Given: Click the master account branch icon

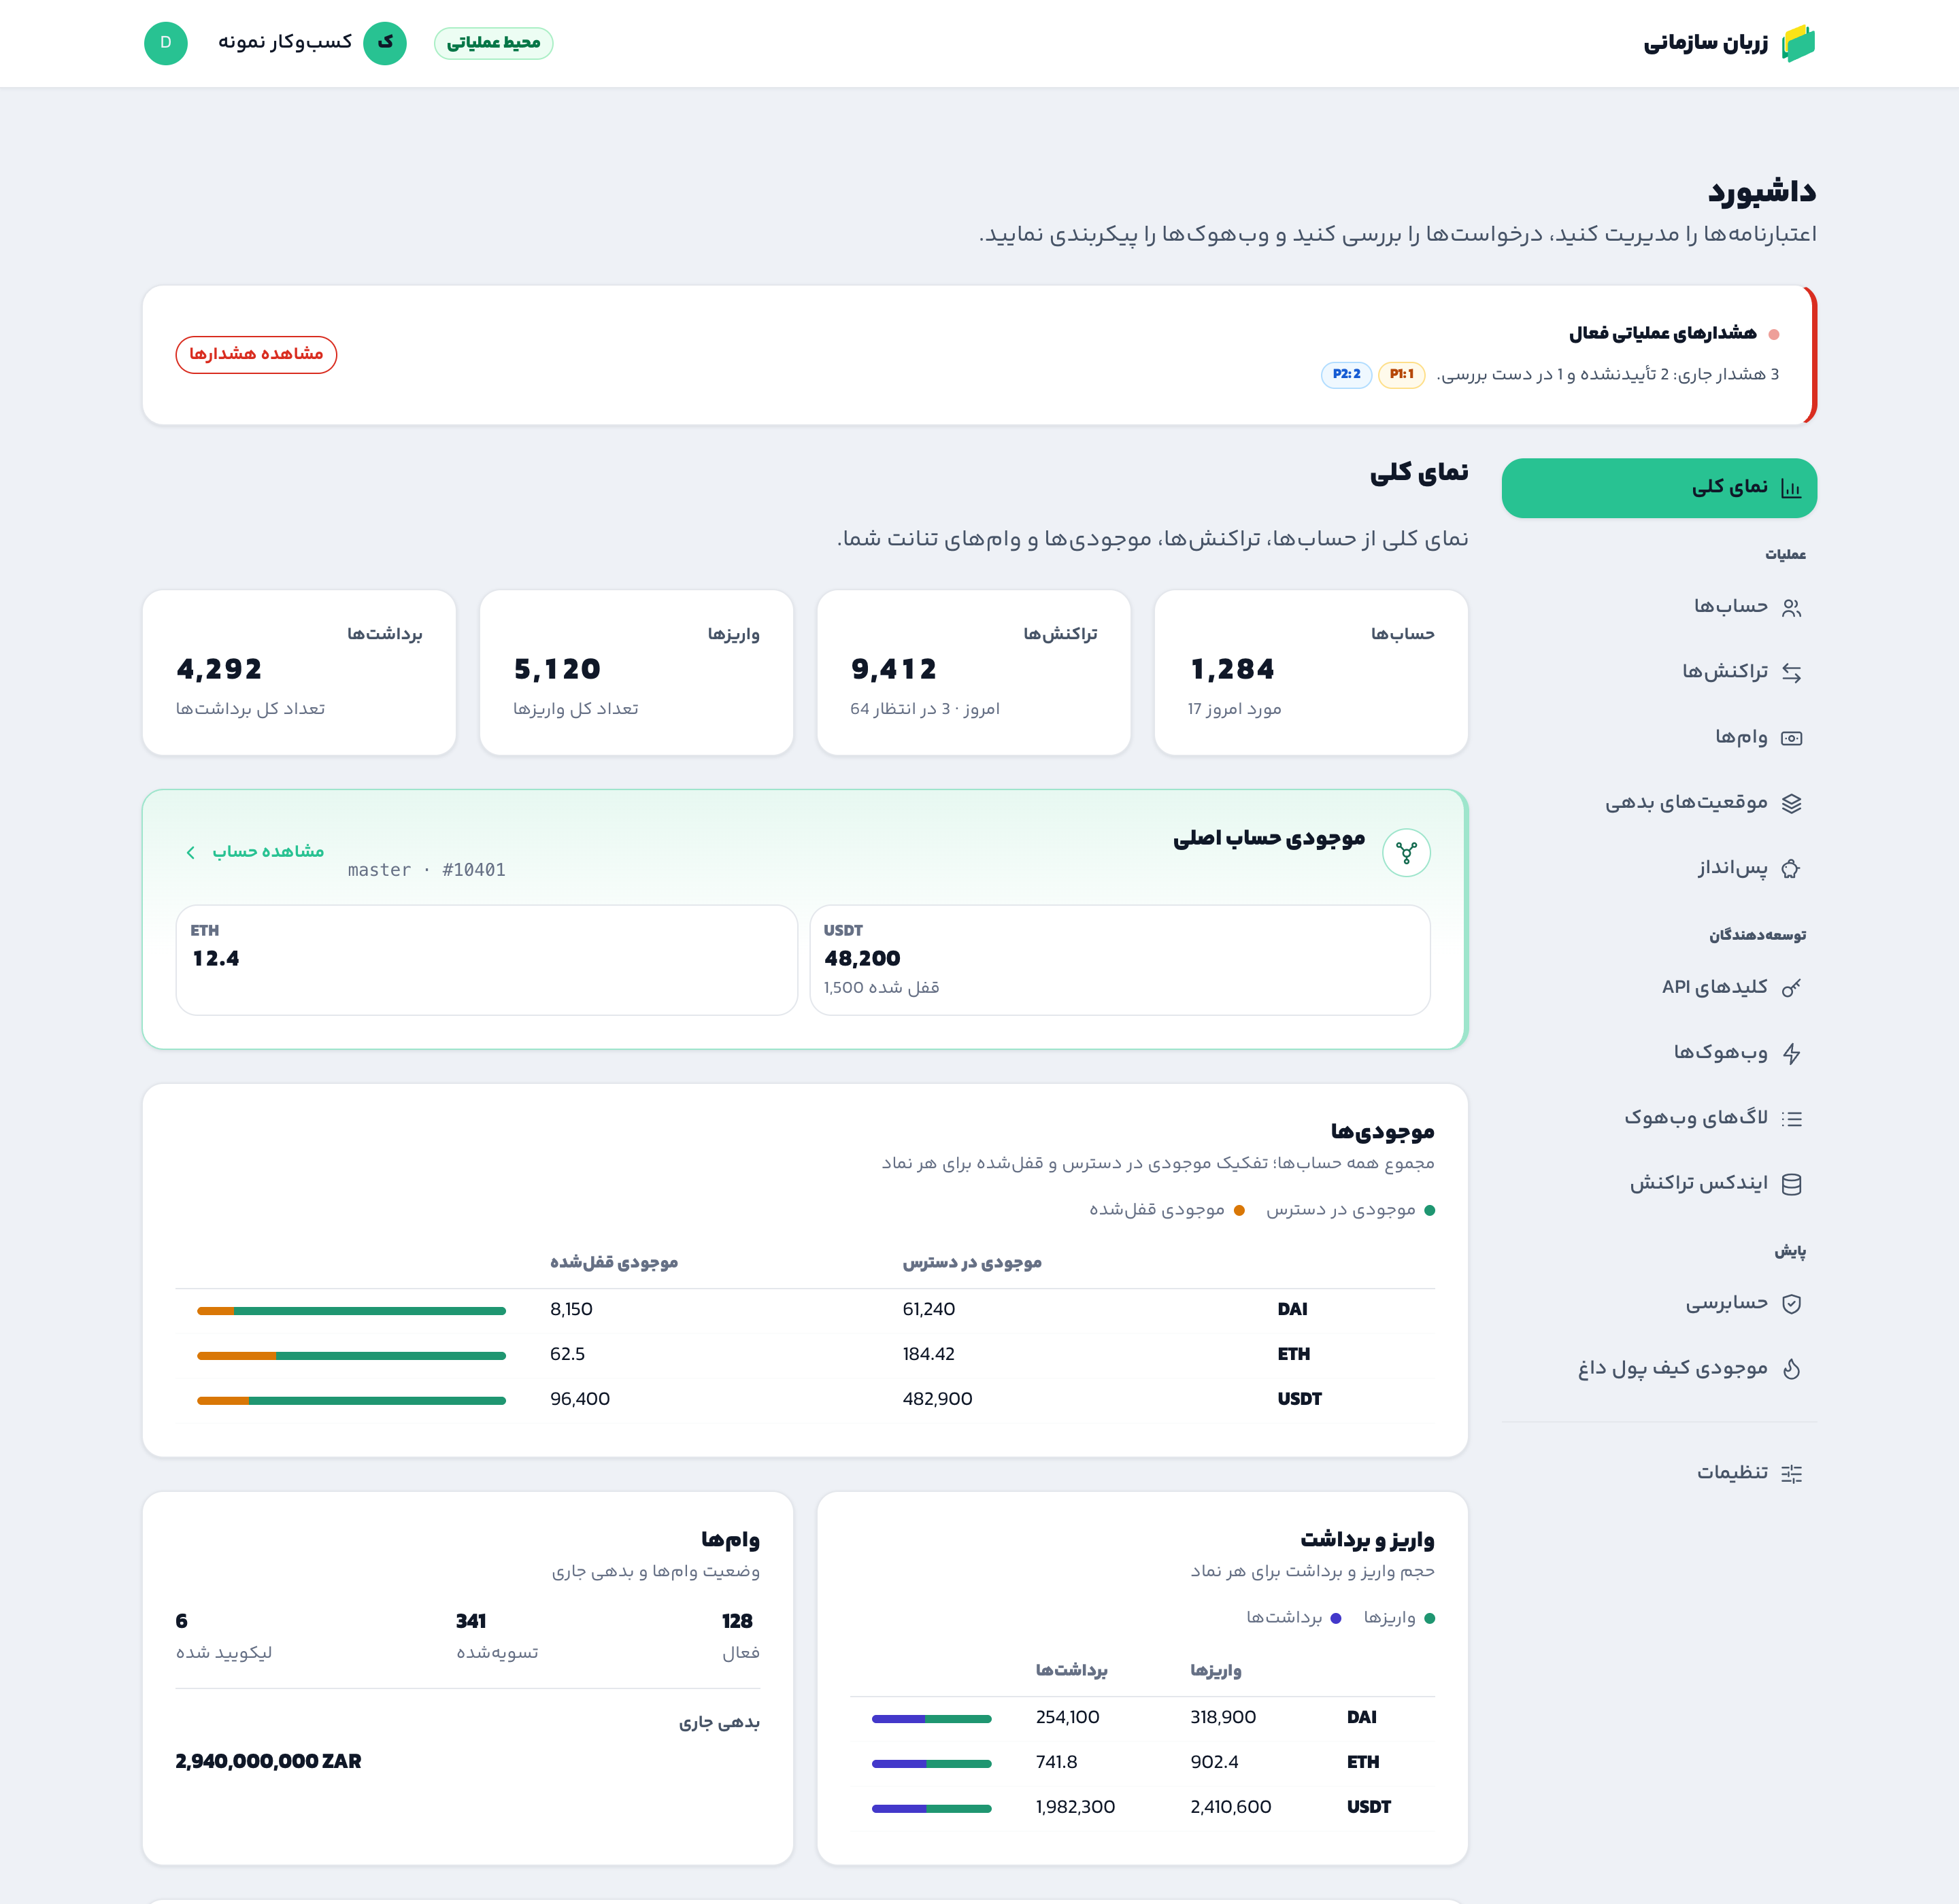Looking at the screenshot, I should click(1406, 853).
